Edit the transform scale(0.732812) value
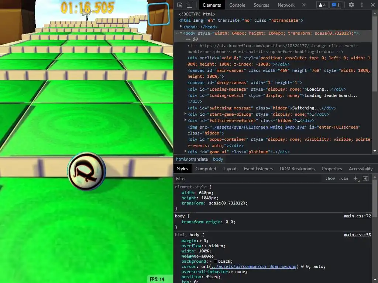The height and width of the screenshot is (283, 378). (x=228, y=203)
